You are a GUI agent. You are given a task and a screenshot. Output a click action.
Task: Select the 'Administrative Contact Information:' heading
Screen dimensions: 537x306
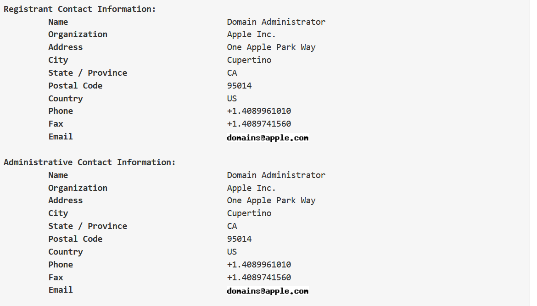(89, 162)
